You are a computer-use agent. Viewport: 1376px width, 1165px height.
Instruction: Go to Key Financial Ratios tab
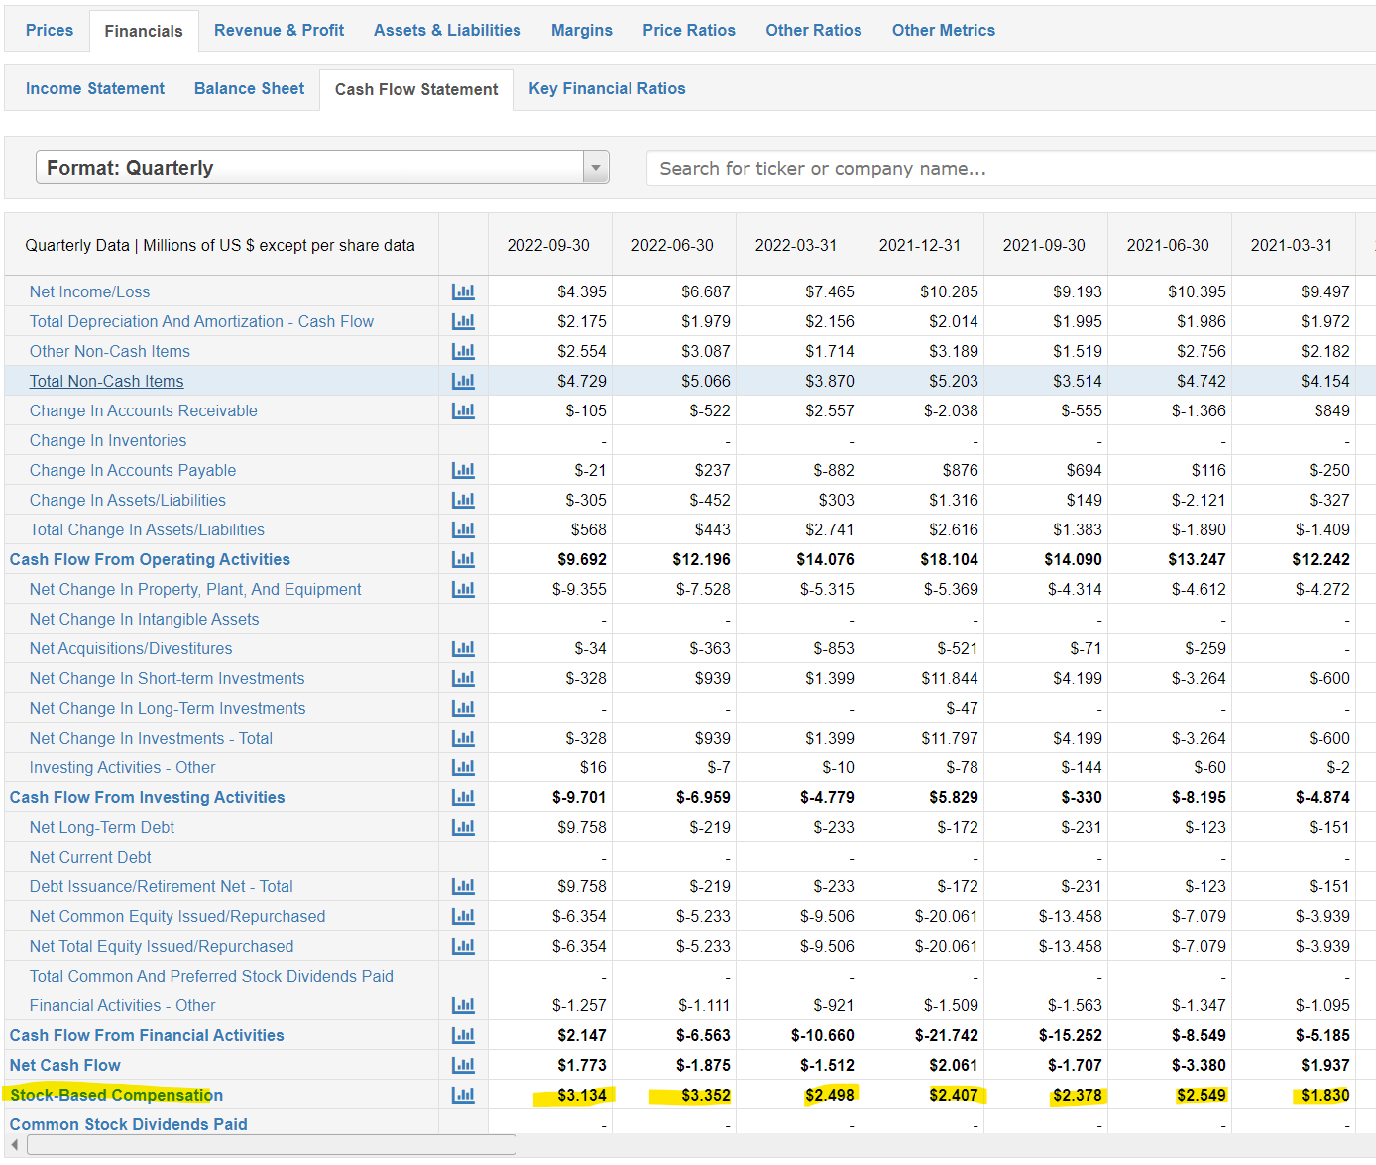pyautogui.click(x=607, y=89)
